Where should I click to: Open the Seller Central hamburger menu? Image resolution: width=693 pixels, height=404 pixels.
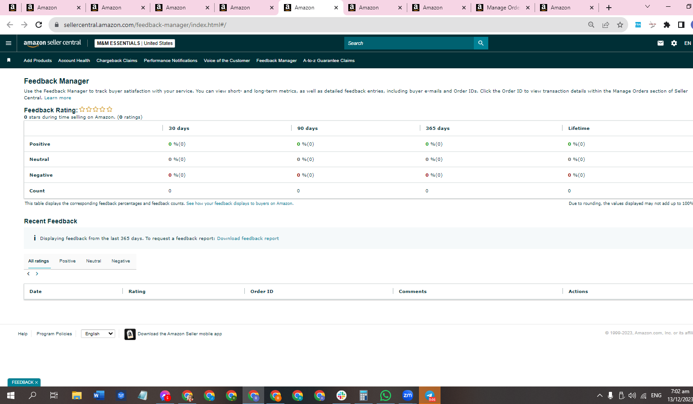(9, 43)
